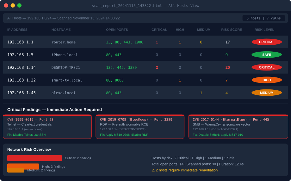Click hostname iPhone.local
291x181 pixels.
click(65, 55)
